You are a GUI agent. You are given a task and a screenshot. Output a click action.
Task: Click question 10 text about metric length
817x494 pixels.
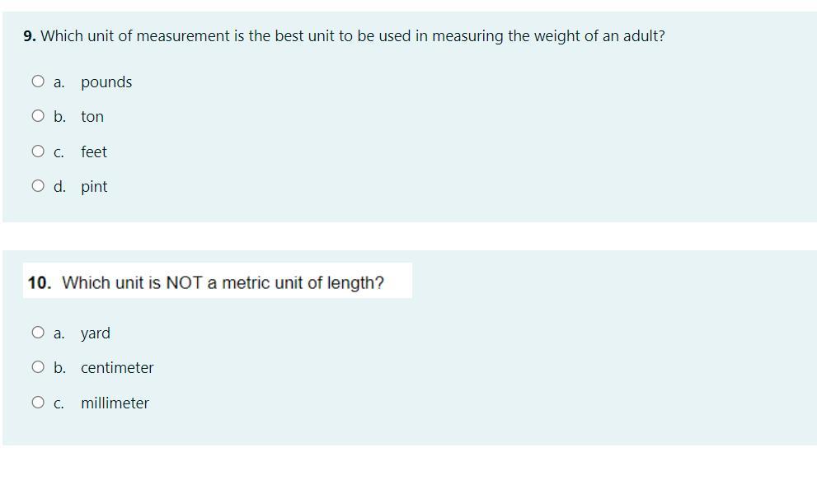[223, 283]
